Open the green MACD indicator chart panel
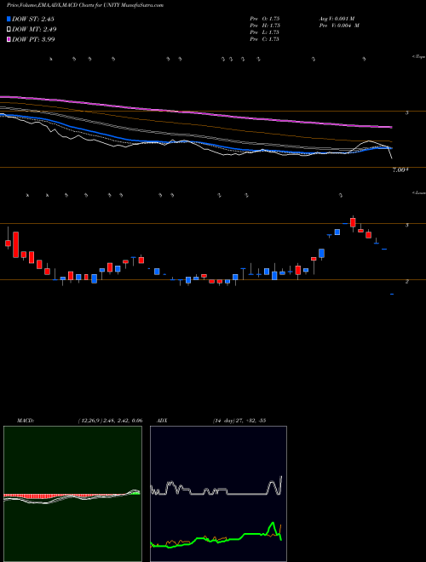The width and height of the screenshot is (426, 562). point(72,494)
